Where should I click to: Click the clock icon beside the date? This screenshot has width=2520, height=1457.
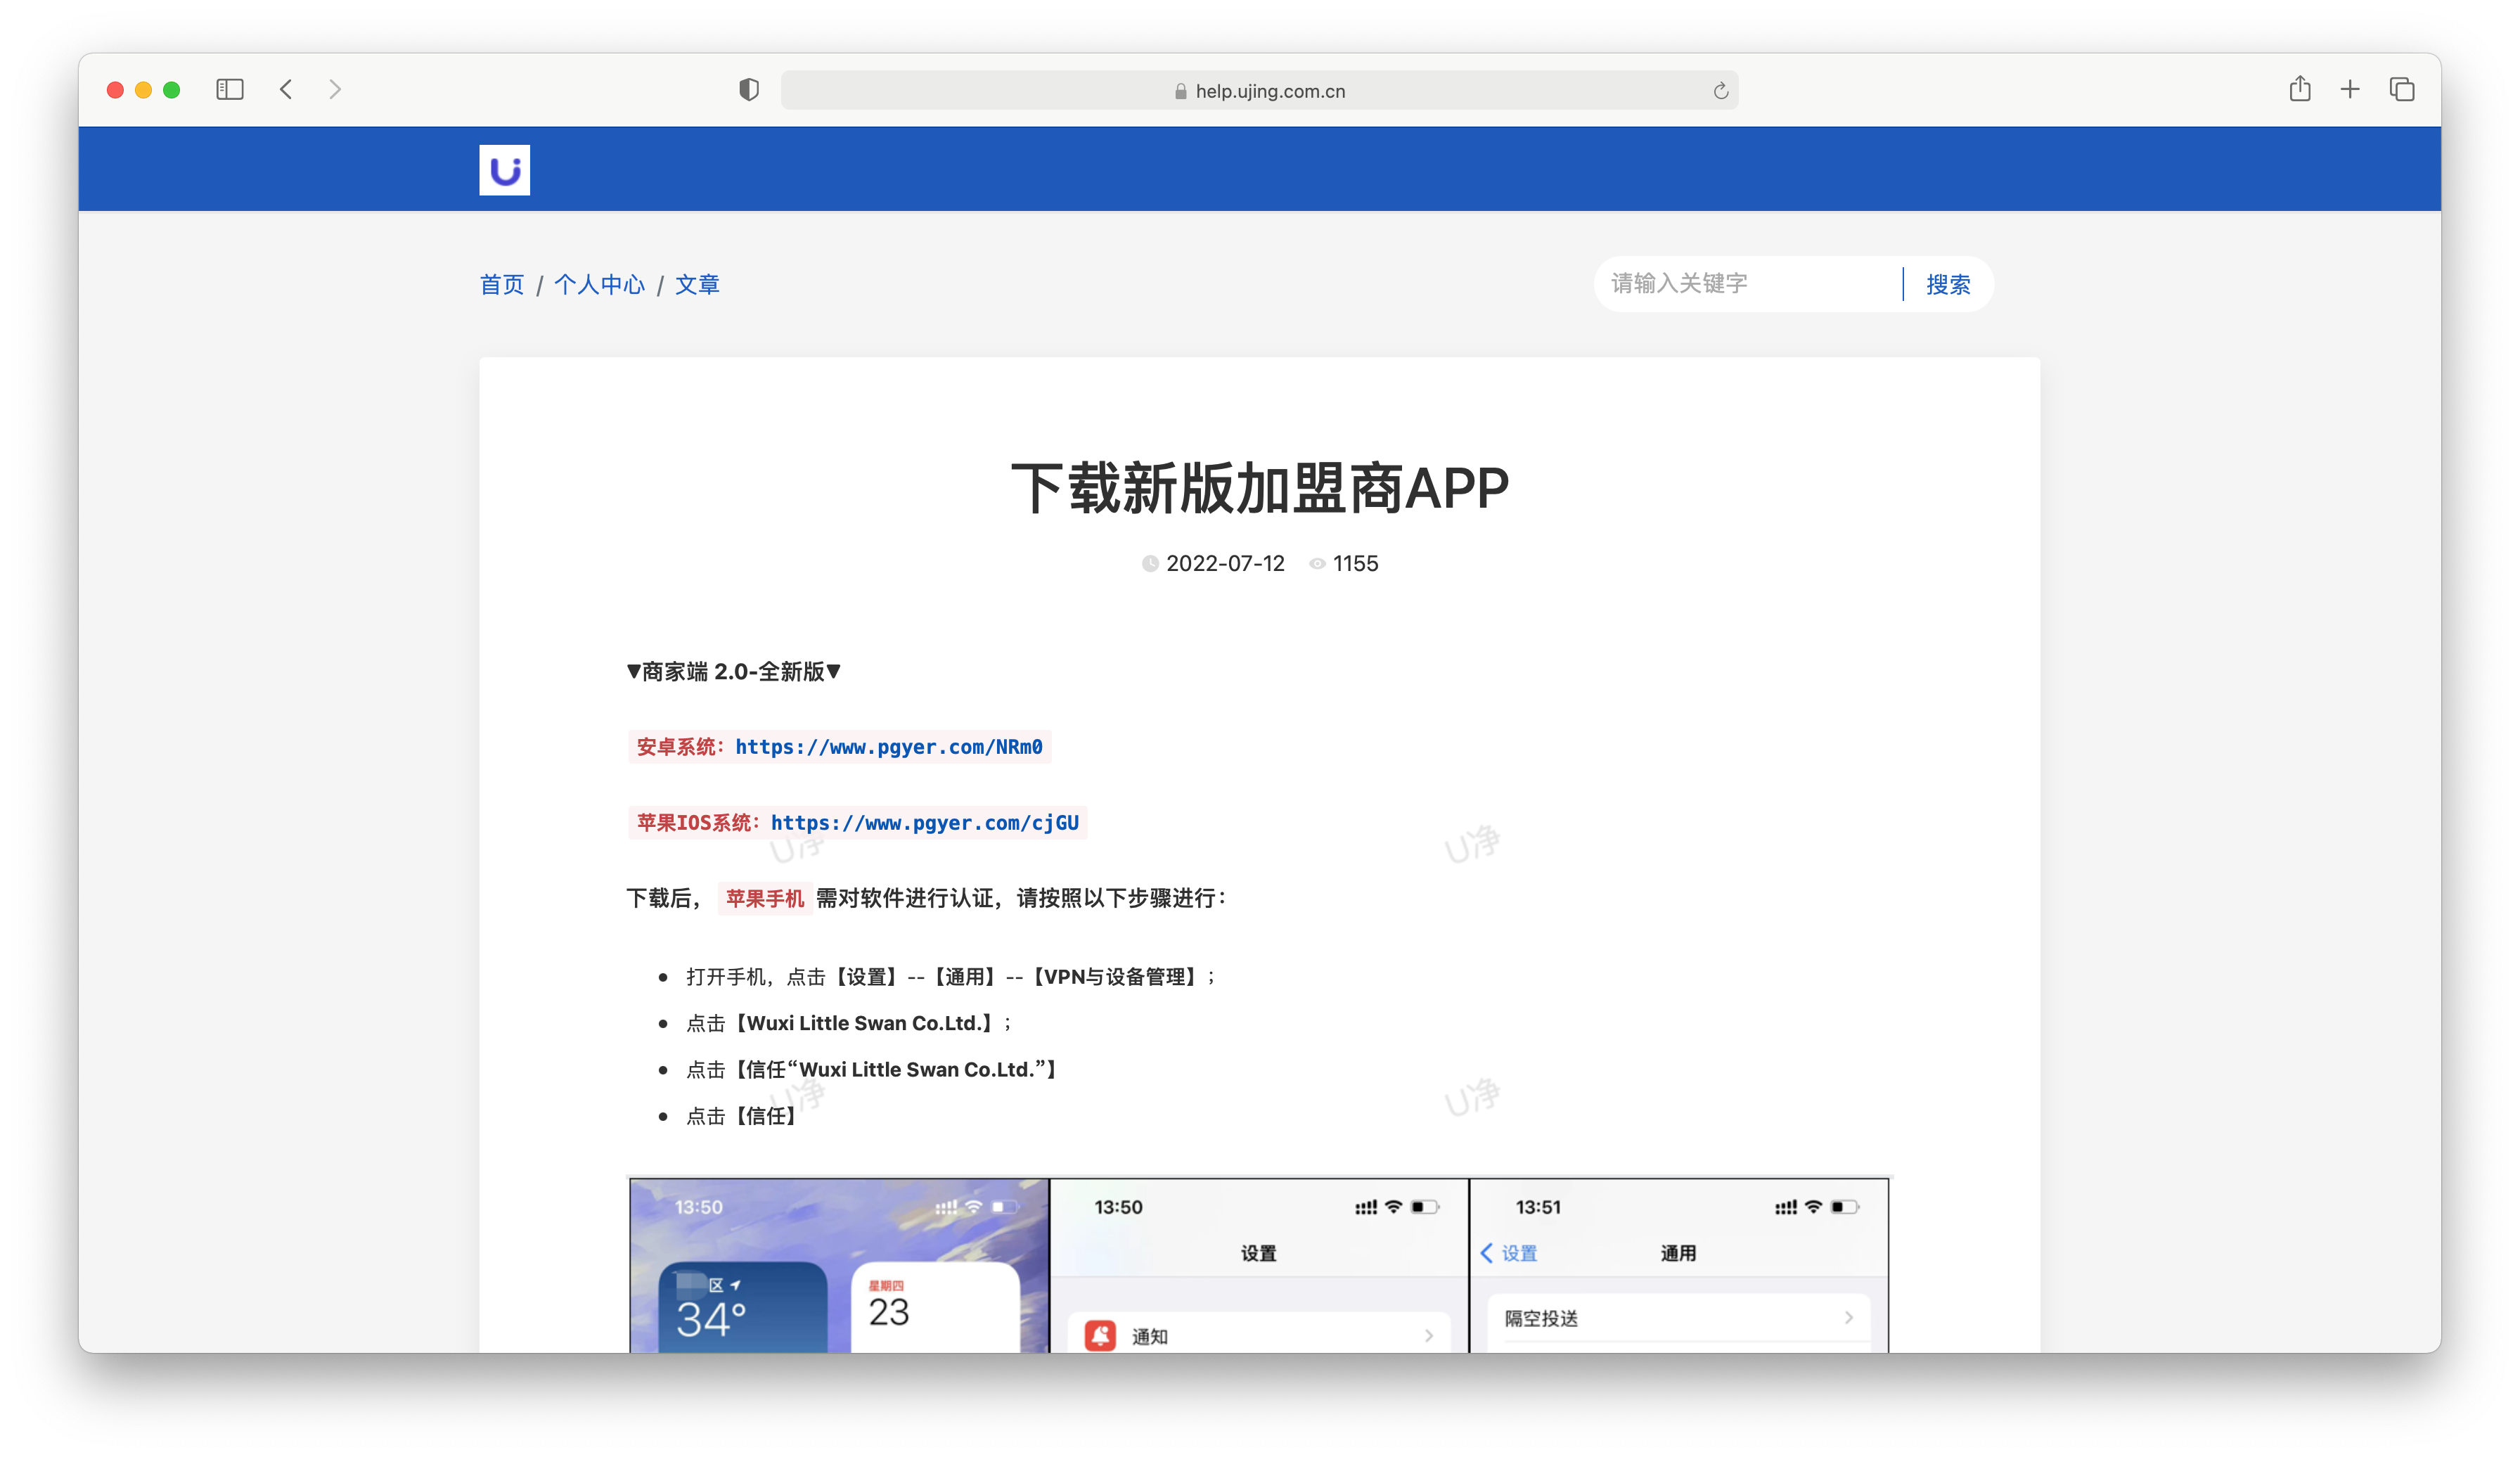pos(1150,564)
